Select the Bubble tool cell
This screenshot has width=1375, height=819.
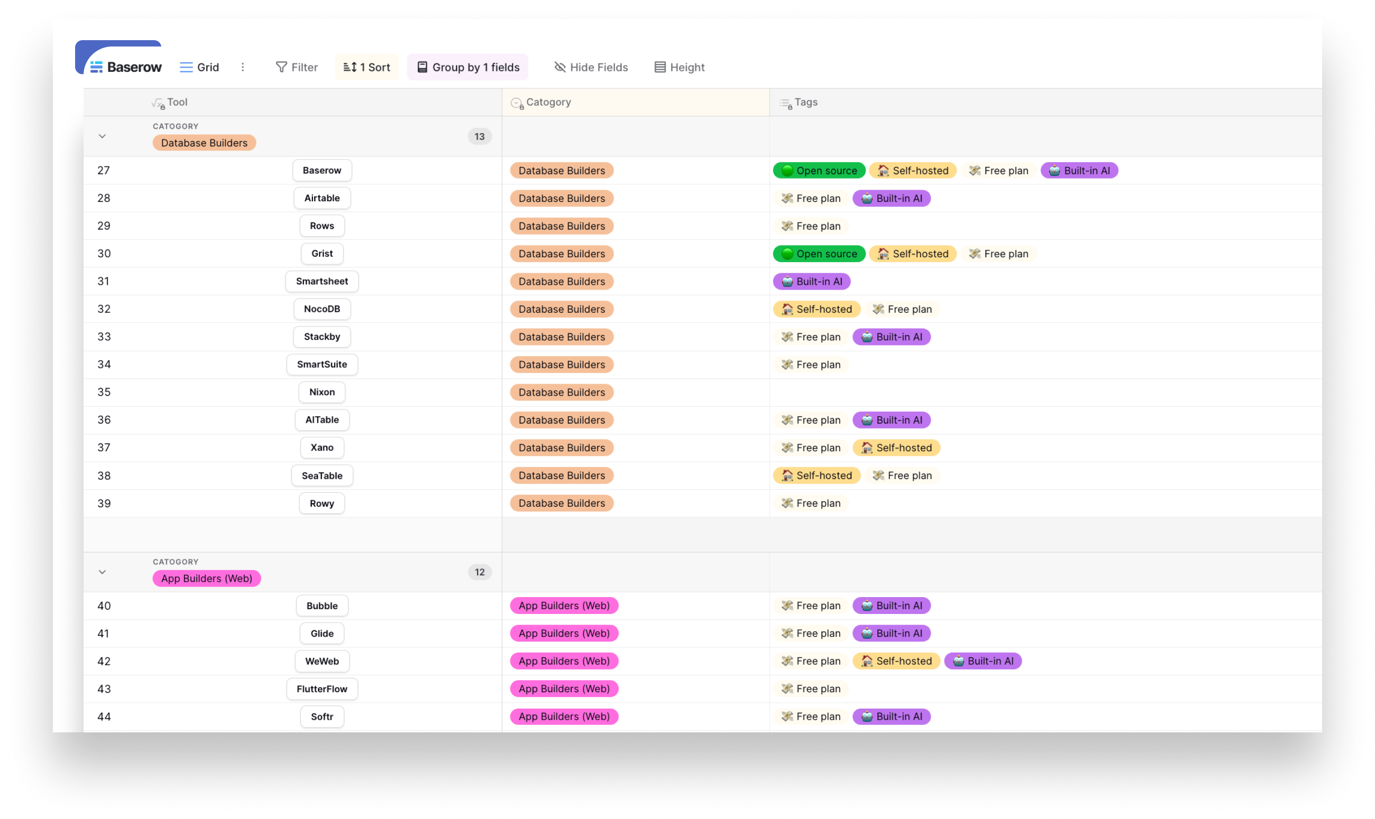(322, 606)
